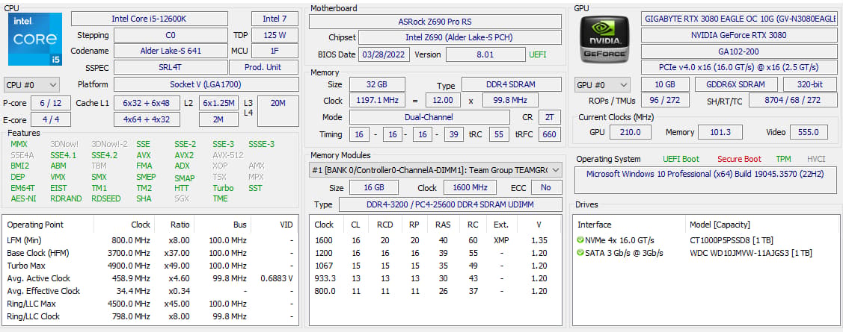The height and width of the screenshot is (332, 843).
Task: Click the Model [Capacity] column header
Action: (x=720, y=225)
